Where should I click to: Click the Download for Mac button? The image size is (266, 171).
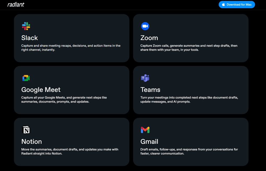point(237,4)
